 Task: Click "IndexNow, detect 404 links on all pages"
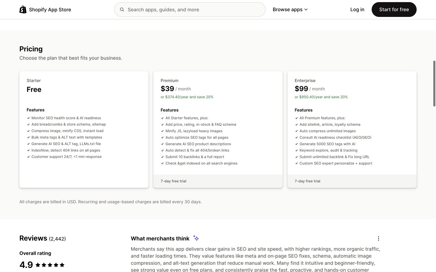click(66, 151)
